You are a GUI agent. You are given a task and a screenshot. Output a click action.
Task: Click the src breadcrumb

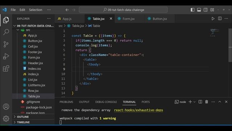click(x=61, y=26)
